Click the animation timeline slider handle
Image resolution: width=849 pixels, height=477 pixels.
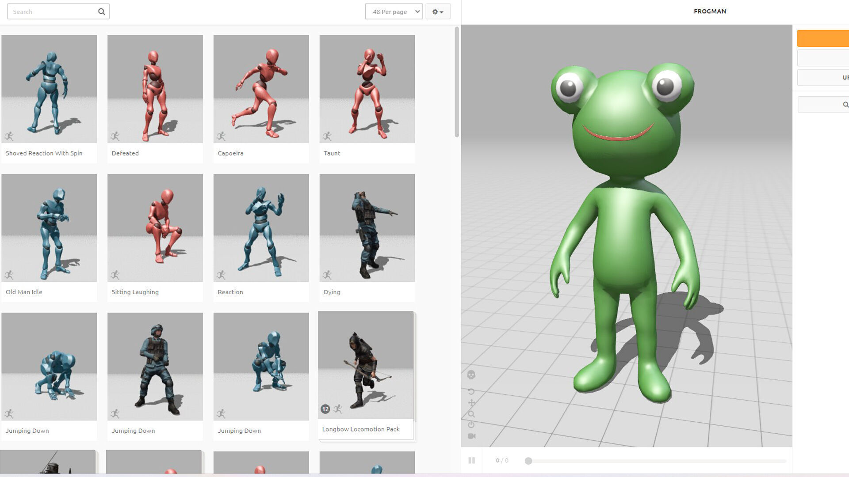point(528,461)
